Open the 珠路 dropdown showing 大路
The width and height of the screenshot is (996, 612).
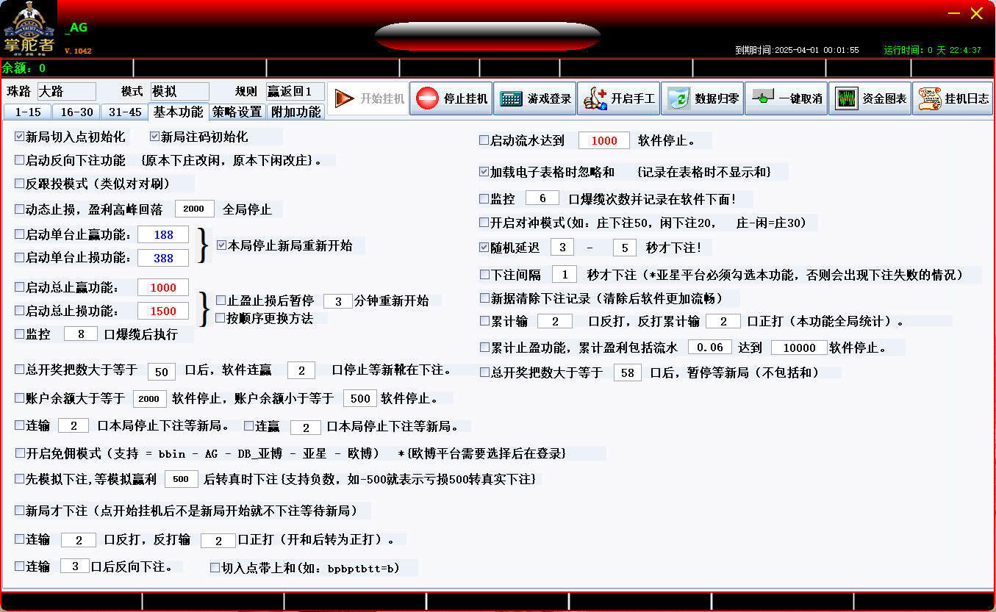(66, 92)
